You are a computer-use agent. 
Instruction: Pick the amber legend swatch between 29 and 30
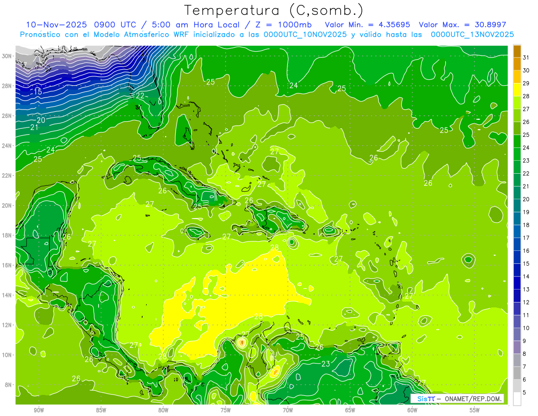[517, 77]
